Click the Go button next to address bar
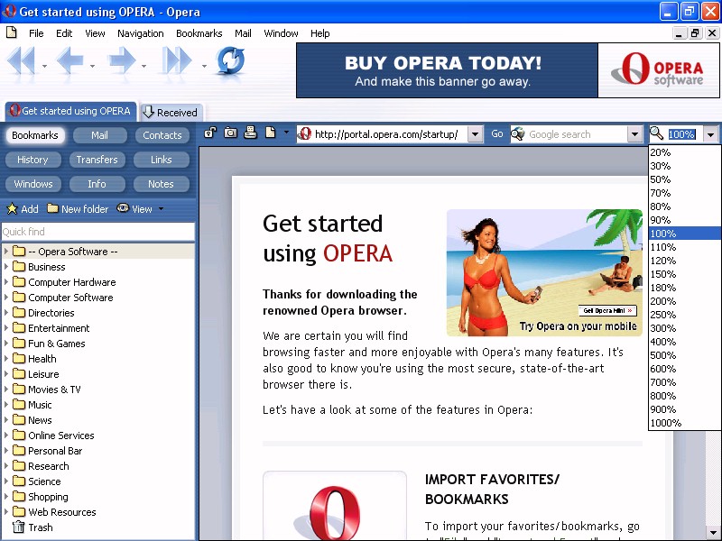 [497, 133]
